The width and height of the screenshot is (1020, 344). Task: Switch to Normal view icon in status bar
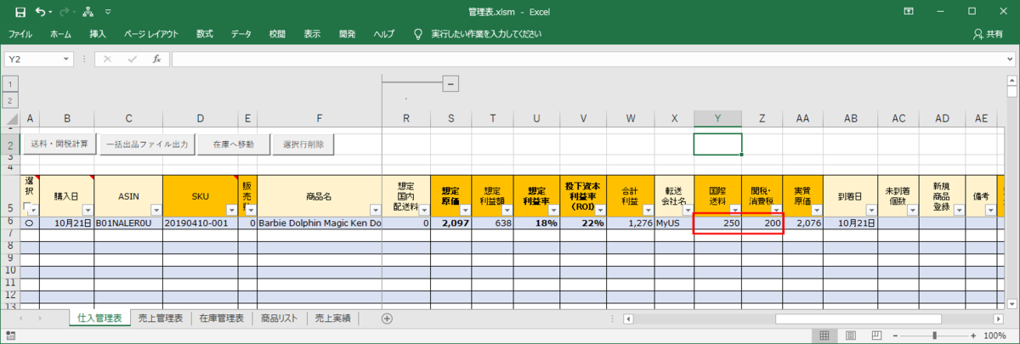(824, 336)
